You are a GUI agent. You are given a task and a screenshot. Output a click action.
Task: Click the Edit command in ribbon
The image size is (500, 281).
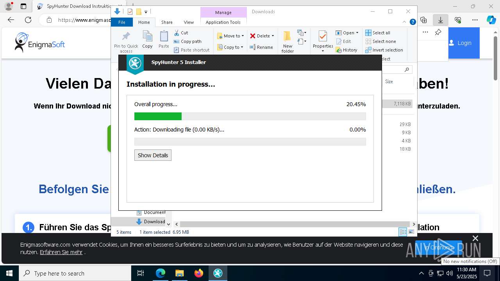343,41
